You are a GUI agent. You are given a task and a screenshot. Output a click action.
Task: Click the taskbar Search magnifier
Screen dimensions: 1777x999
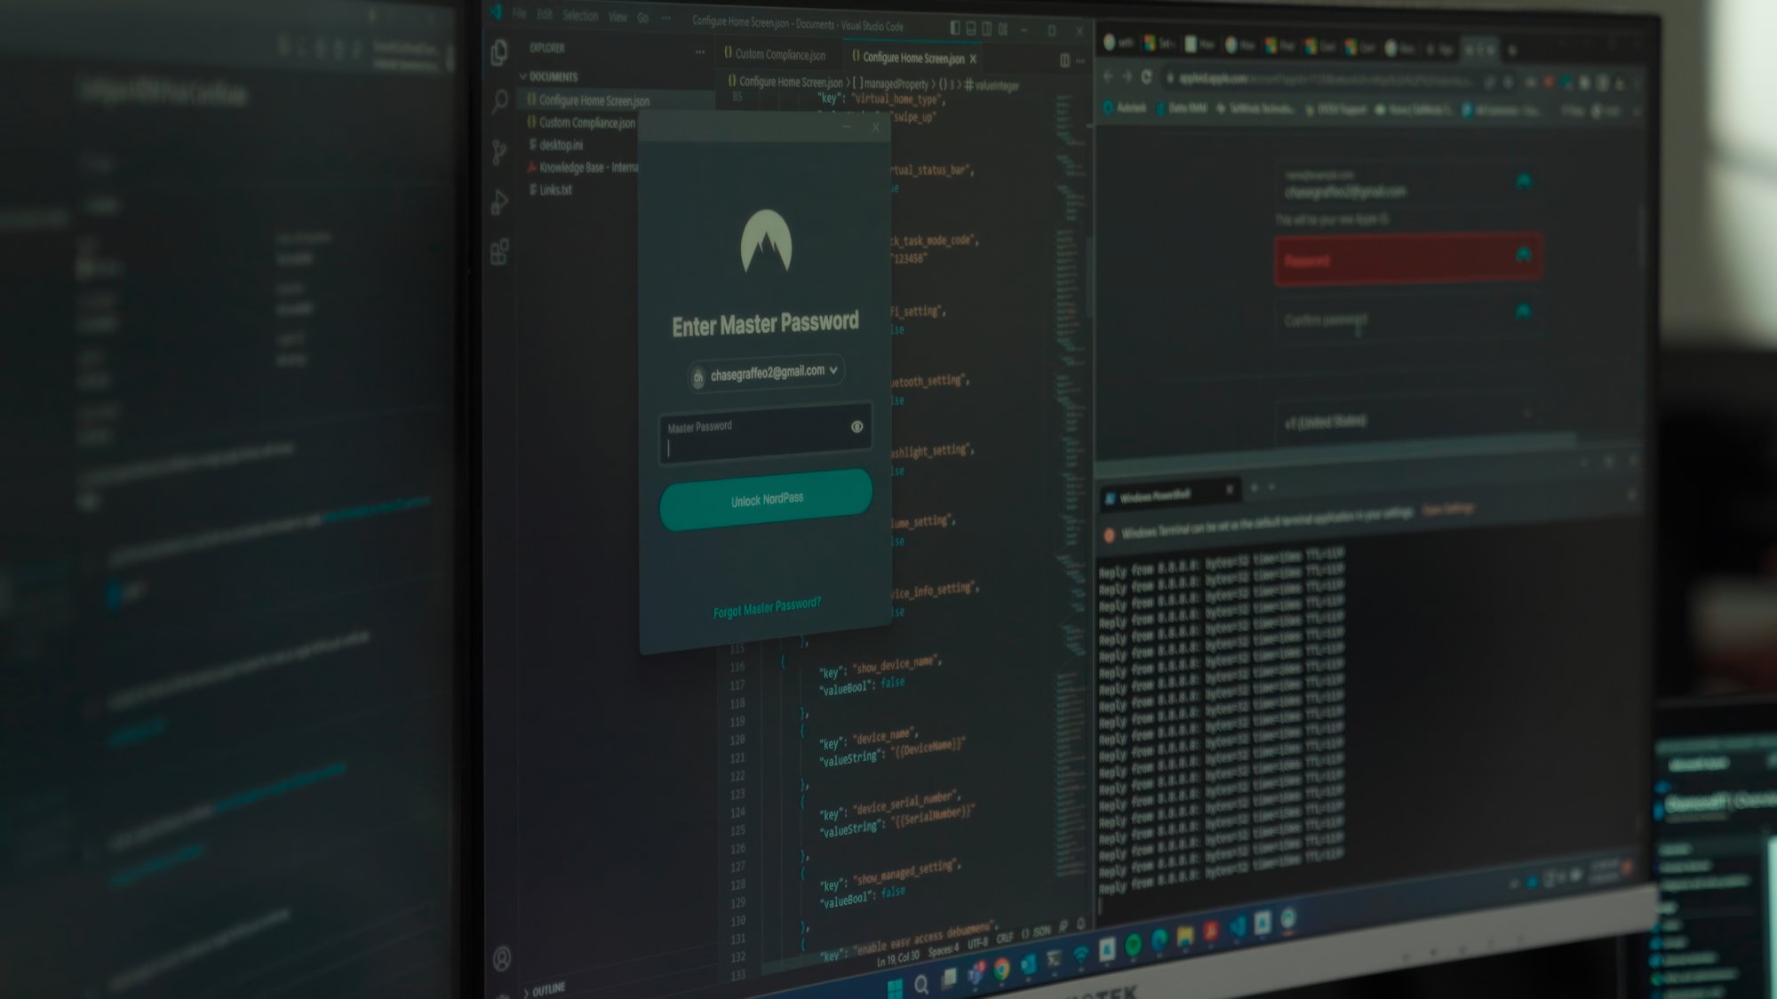tap(921, 984)
